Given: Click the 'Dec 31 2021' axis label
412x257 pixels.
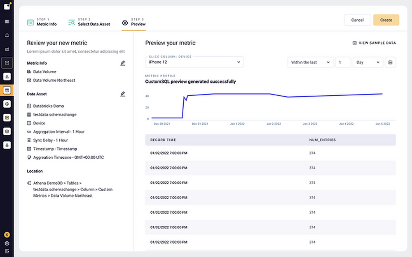Looking at the screenshot, I should (x=200, y=124).
